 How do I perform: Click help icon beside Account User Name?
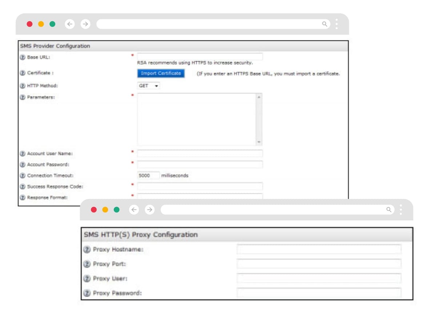pos(23,154)
